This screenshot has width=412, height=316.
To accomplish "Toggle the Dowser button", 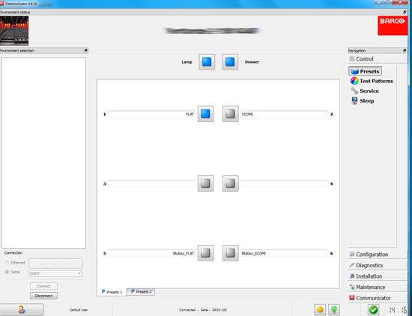I will tap(230, 62).
